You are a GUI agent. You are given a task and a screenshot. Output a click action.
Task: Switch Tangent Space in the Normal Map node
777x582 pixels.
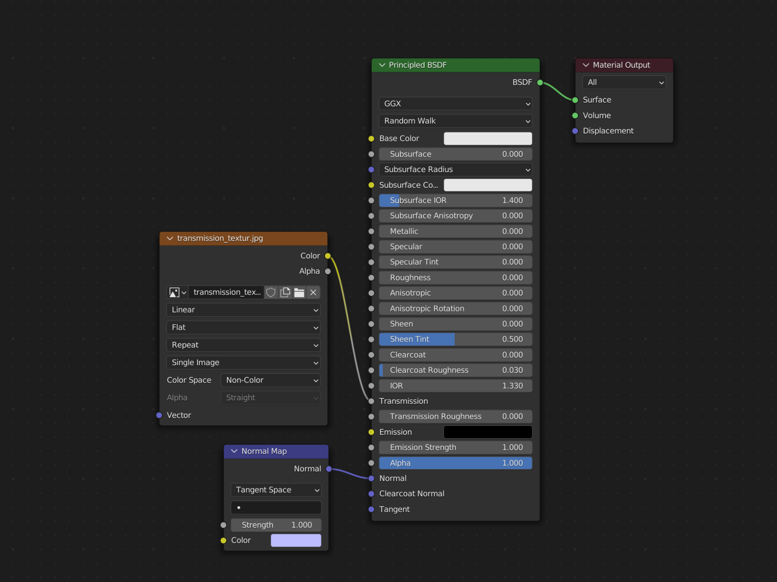coord(276,490)
